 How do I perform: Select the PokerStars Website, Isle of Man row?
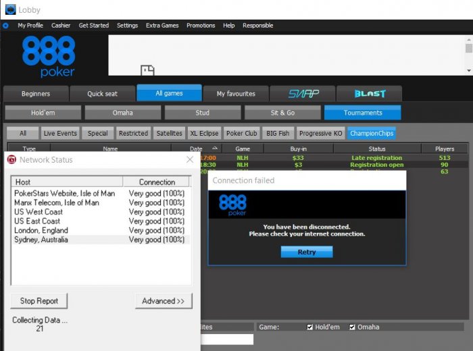coord(101,194)
